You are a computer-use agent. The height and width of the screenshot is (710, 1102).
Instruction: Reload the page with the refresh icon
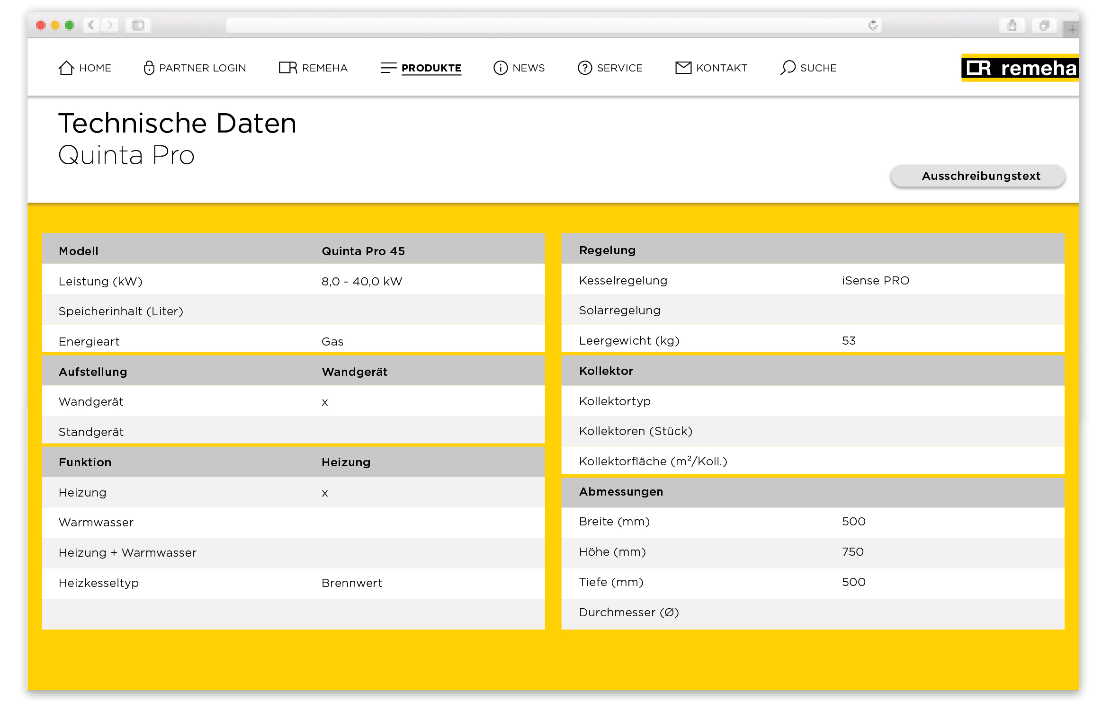coord(873,25)
